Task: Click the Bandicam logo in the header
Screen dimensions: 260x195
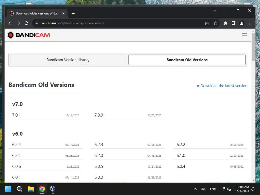Action: pyautogui.click(x=29, y=35)
